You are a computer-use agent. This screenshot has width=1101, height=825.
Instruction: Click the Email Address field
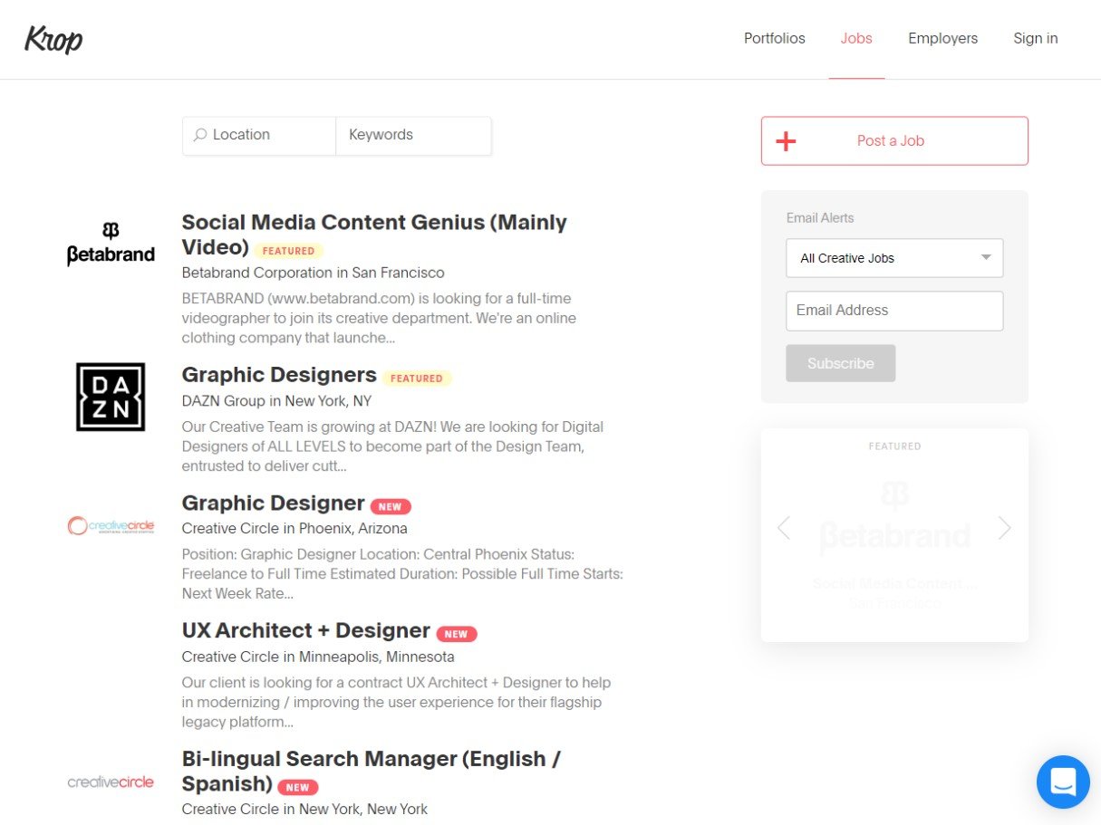point(894,311)
